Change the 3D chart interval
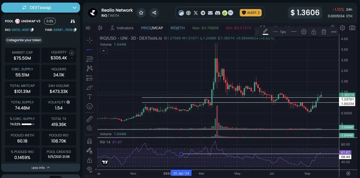Screen dimensions: 360x178 point(88,28)
